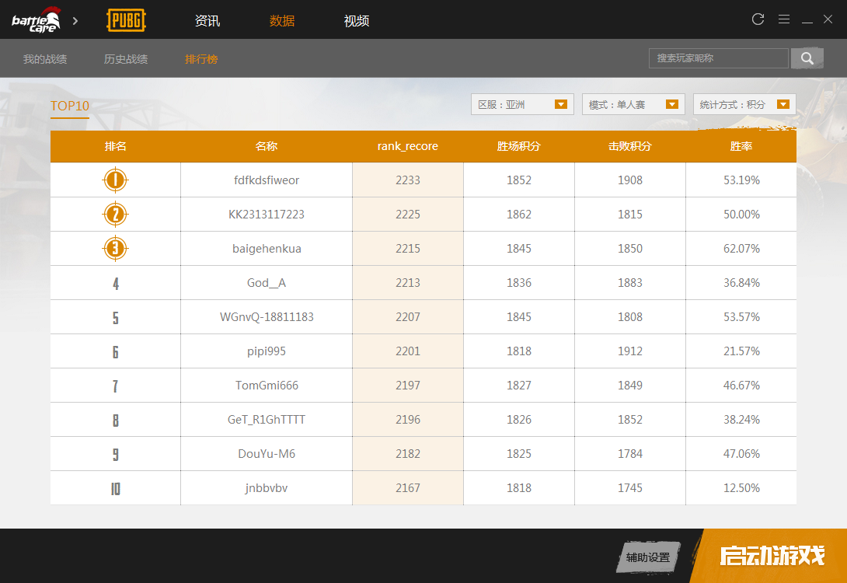
Task: Click the rank 4 number icon
Action: pos(116,283)
